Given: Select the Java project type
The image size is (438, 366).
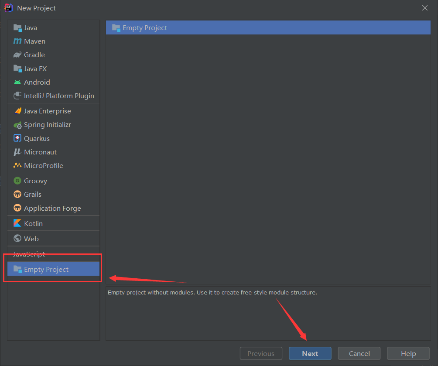Looking at the screenshot, I should click(53, 27).
